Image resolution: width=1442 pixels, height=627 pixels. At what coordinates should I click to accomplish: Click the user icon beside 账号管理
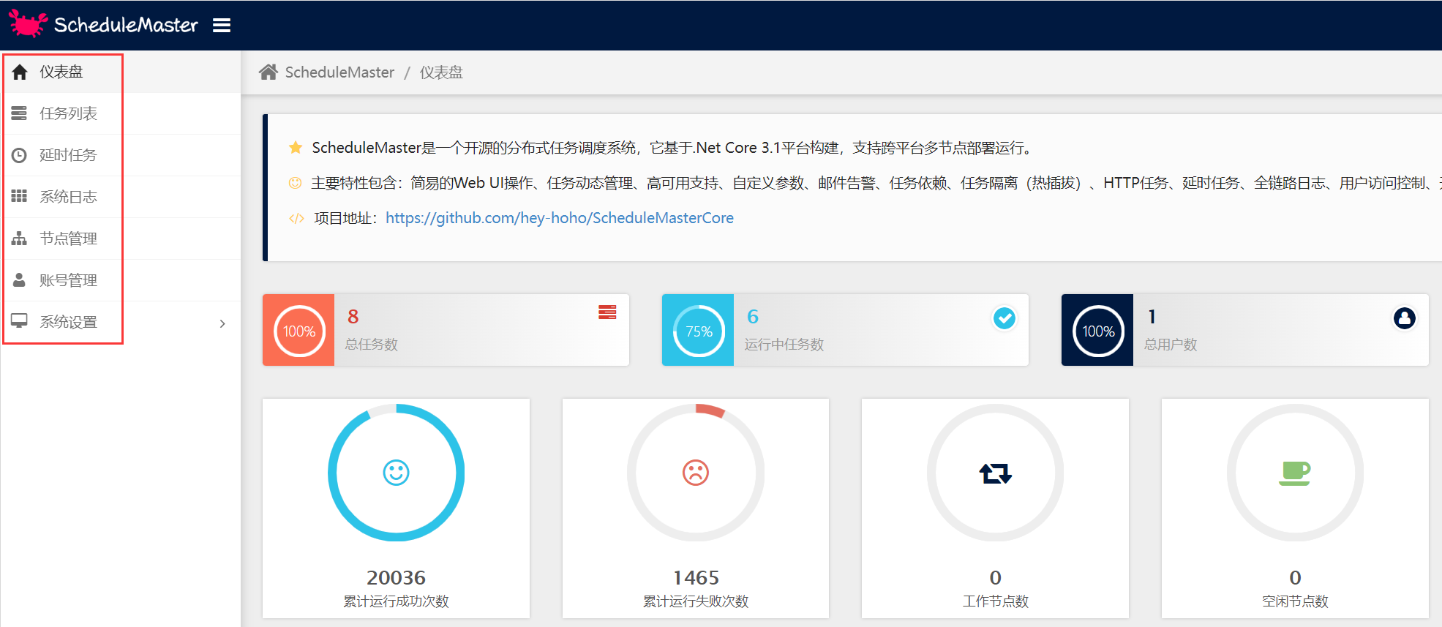coord(19,279)
